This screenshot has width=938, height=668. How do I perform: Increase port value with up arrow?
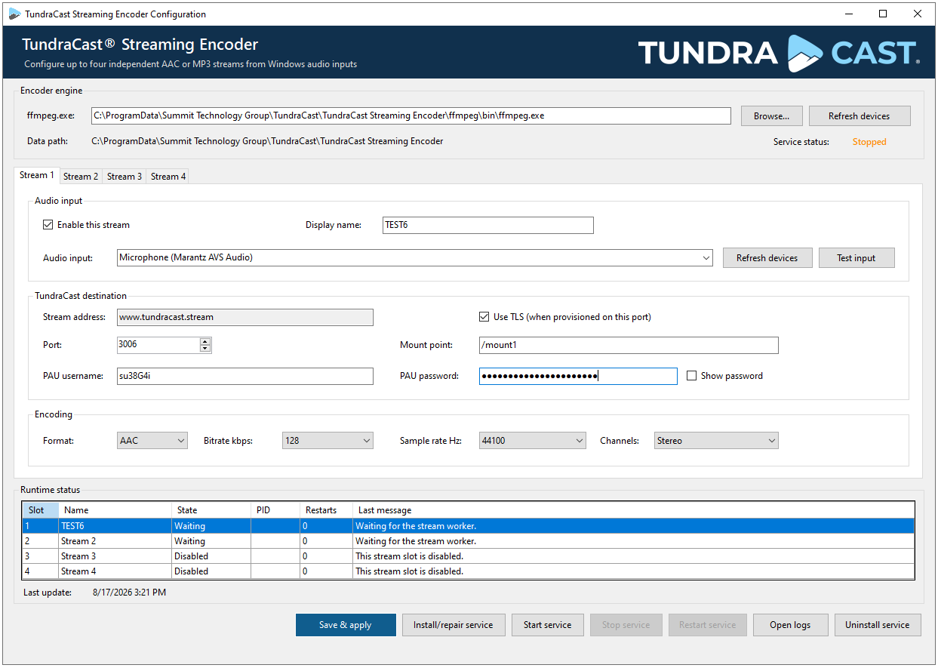tap(205, 341)
